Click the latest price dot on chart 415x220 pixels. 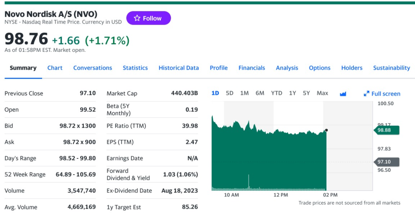click(326, 130)
